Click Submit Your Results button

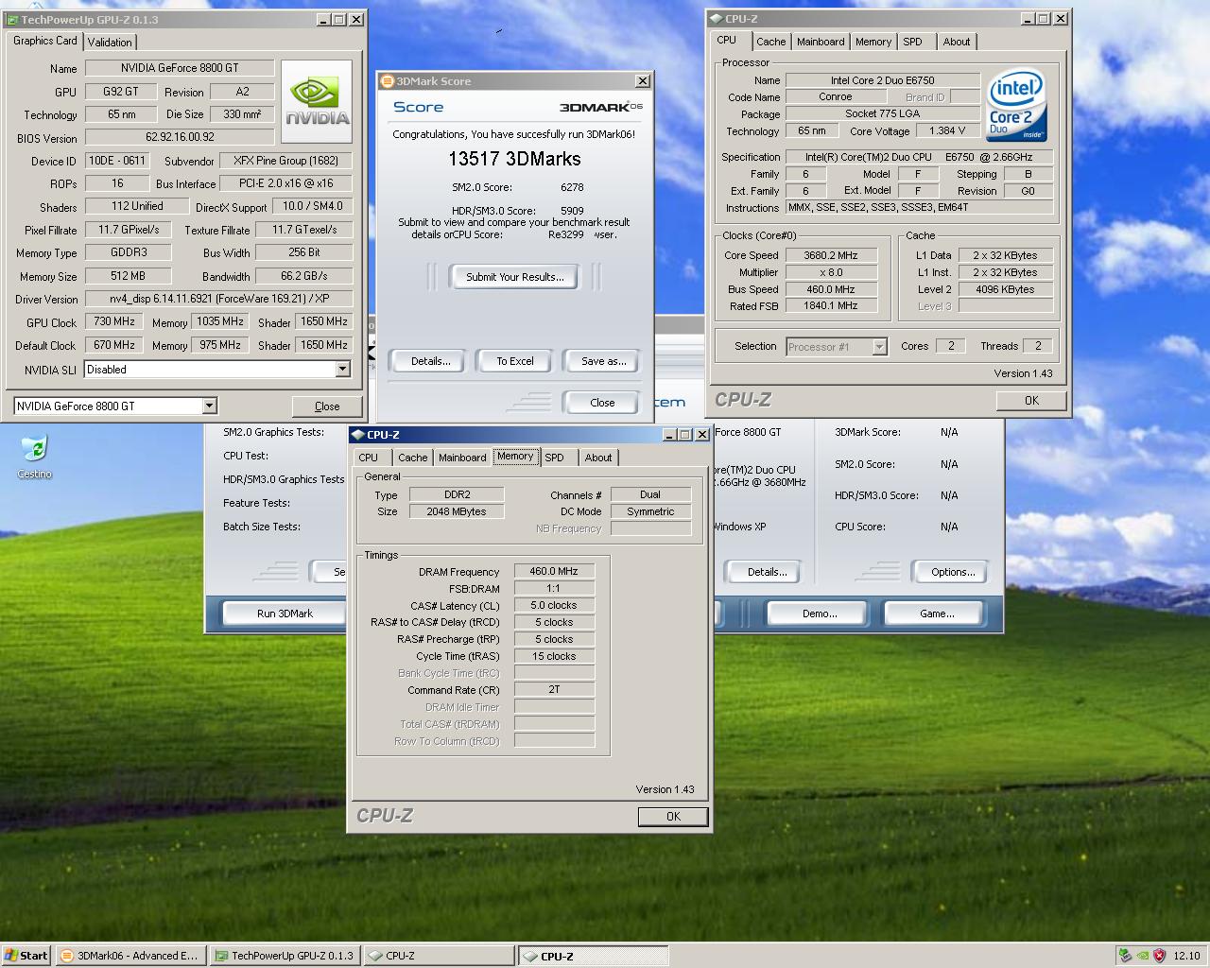coord(515,277)
